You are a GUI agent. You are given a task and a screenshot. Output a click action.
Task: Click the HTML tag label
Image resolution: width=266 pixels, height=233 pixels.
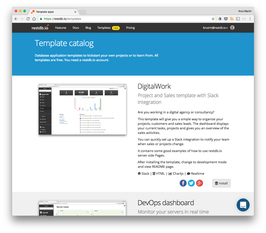(159, 174)
